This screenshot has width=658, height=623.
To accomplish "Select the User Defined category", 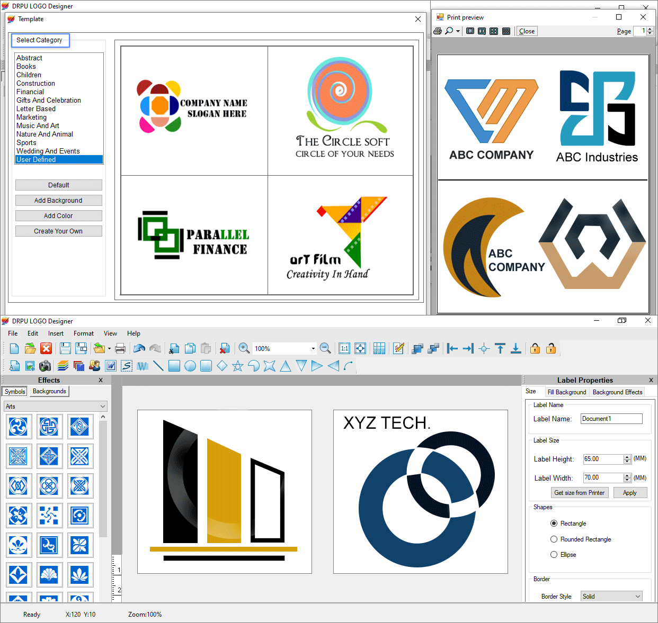I will point(59,159).
